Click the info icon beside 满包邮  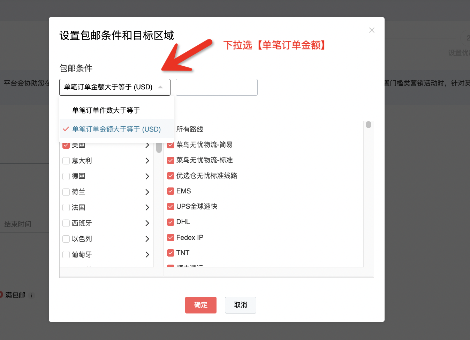[x=31, y=296]
